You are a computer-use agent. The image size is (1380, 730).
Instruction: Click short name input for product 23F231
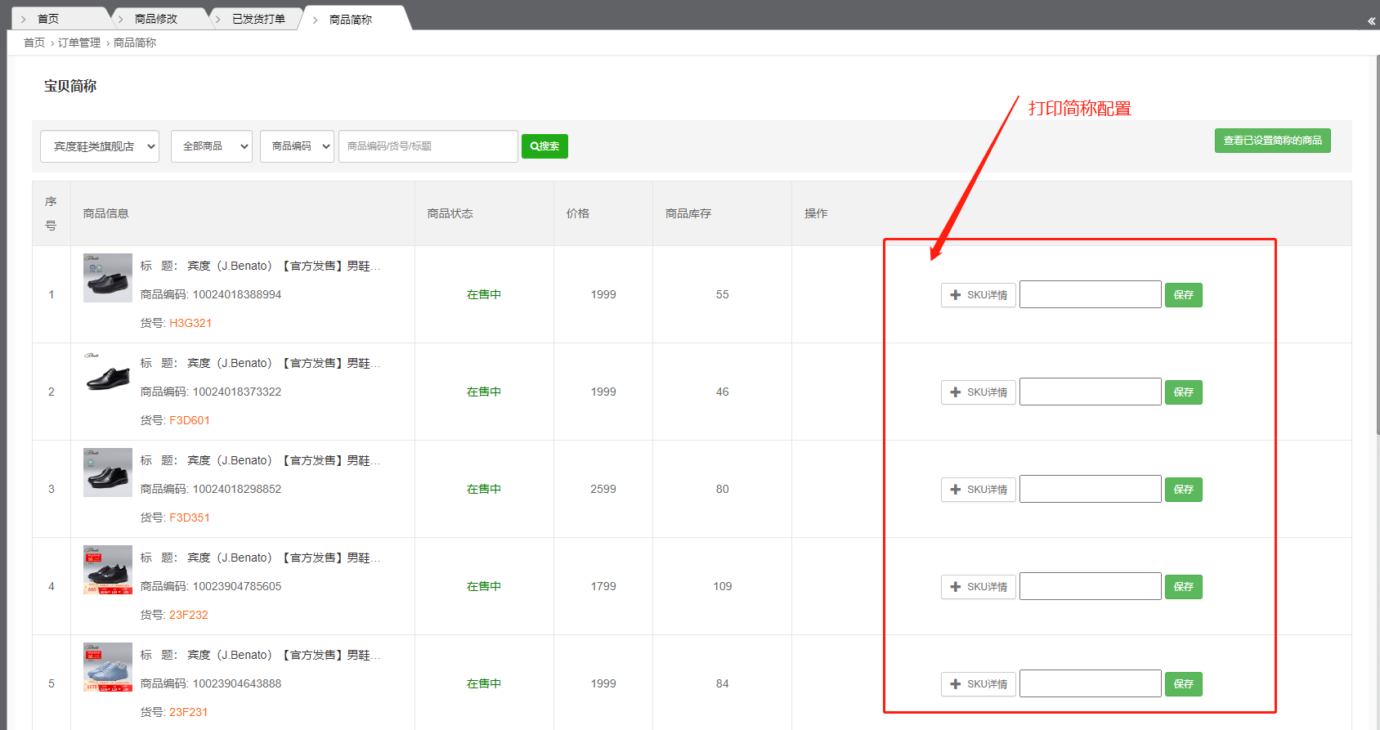coord(1090,683)
